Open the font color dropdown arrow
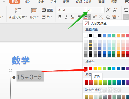Screen dimensions: 129x99 [90, 17]
